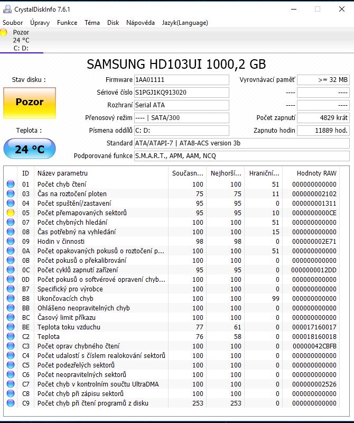Click the blue status icon for ID C6
This screenshot has height=423, width=354.
11,374
